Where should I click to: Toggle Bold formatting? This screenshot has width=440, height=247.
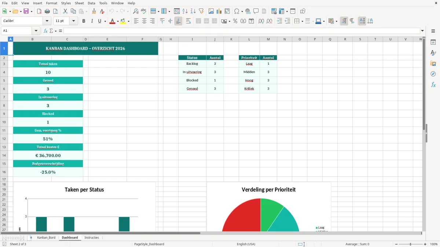[84, 21]
